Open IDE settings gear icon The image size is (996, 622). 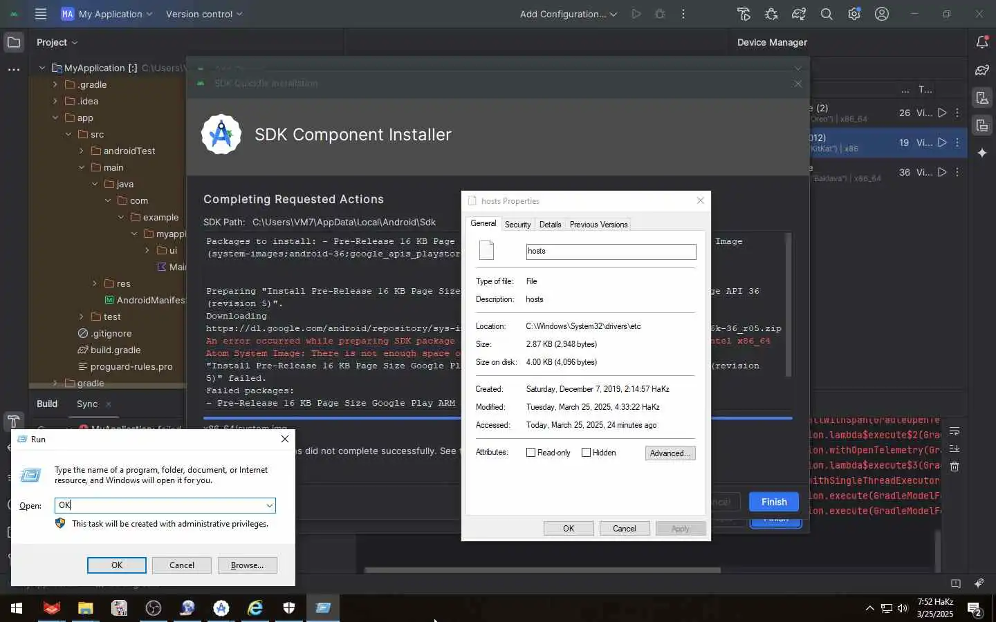coord(854,14)
